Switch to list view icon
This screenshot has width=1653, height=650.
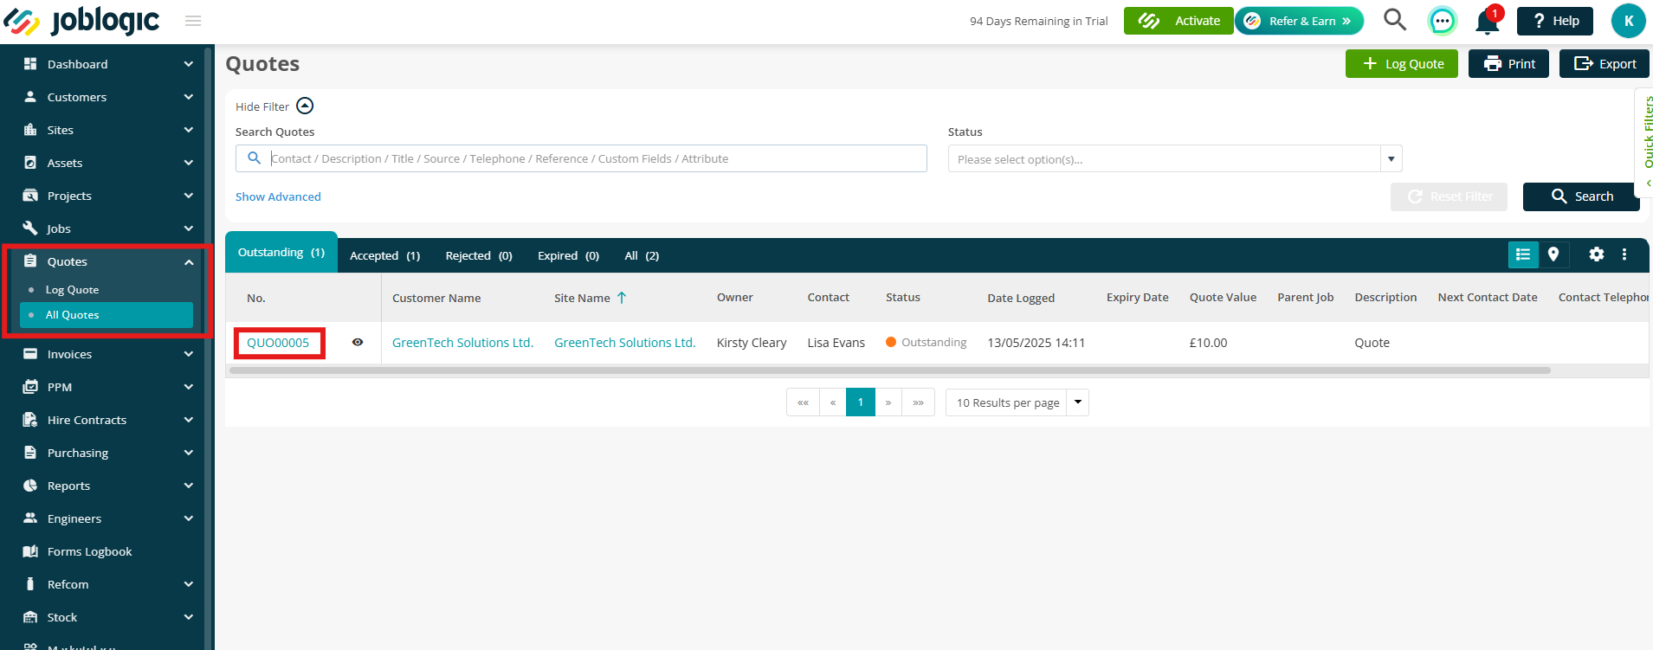click(1523, 254)
